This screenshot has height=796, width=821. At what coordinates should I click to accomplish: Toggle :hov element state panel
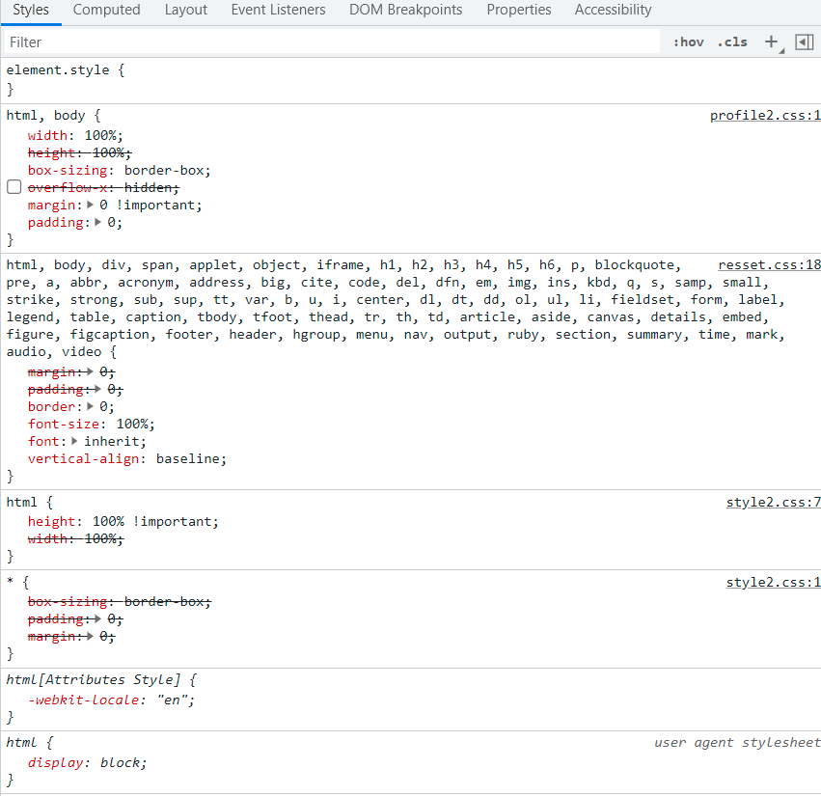(x=688, y=41)
